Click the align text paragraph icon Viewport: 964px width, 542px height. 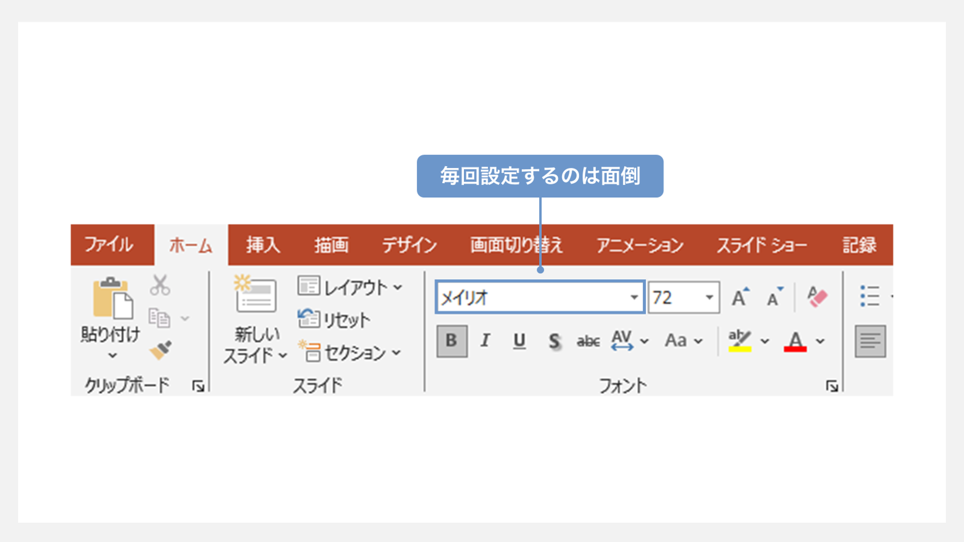click(870, 342)
